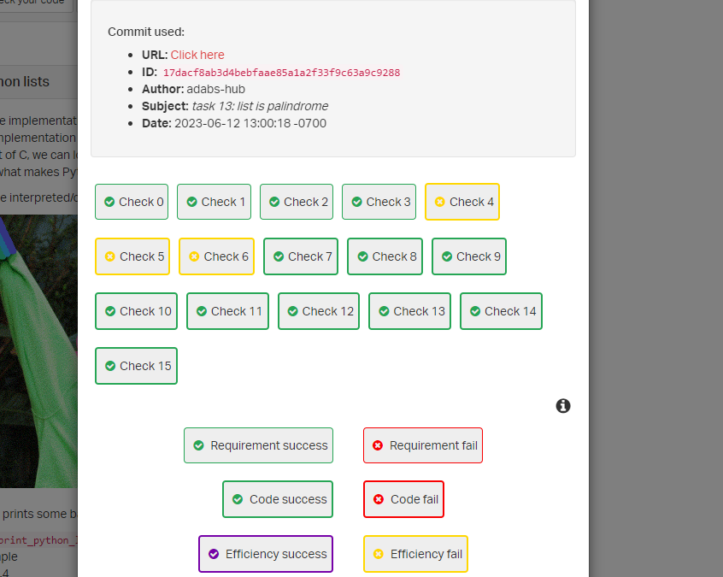Open the Check 9 result
723x577 pixels.
(469, 256)
